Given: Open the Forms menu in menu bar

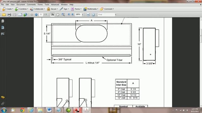Looking at the screenshot, I should pyautogui.click(x=40, y=4).
